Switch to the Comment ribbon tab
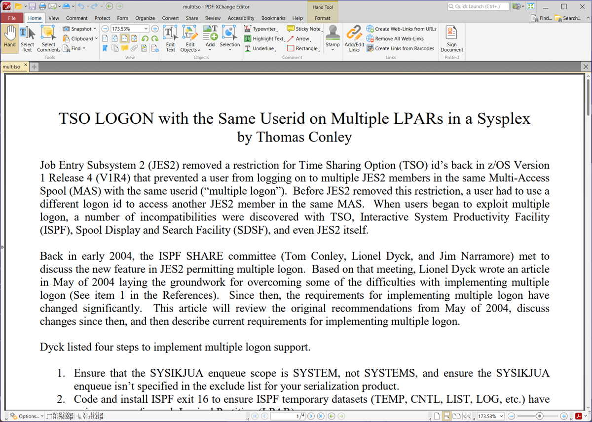 [76, 18]
